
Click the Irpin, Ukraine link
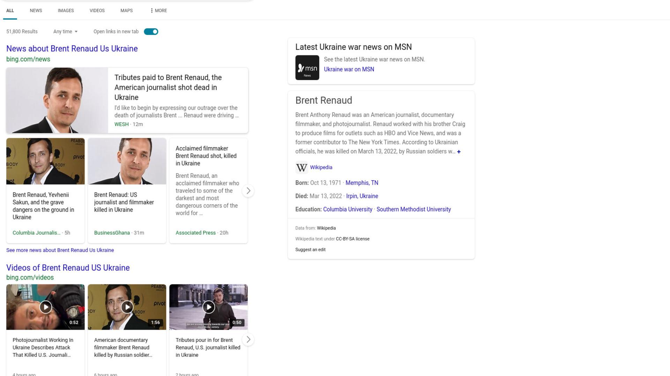click(x=362, y=196)
